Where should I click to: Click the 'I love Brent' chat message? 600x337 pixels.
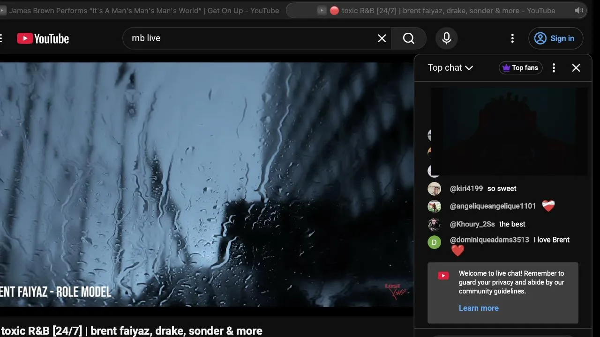tap(552, 240)
